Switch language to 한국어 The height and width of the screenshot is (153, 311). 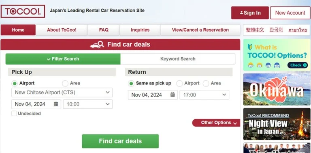point(276,30)
